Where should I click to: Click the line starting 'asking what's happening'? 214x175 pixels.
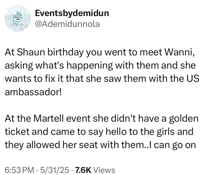click(x=100, y=66)
